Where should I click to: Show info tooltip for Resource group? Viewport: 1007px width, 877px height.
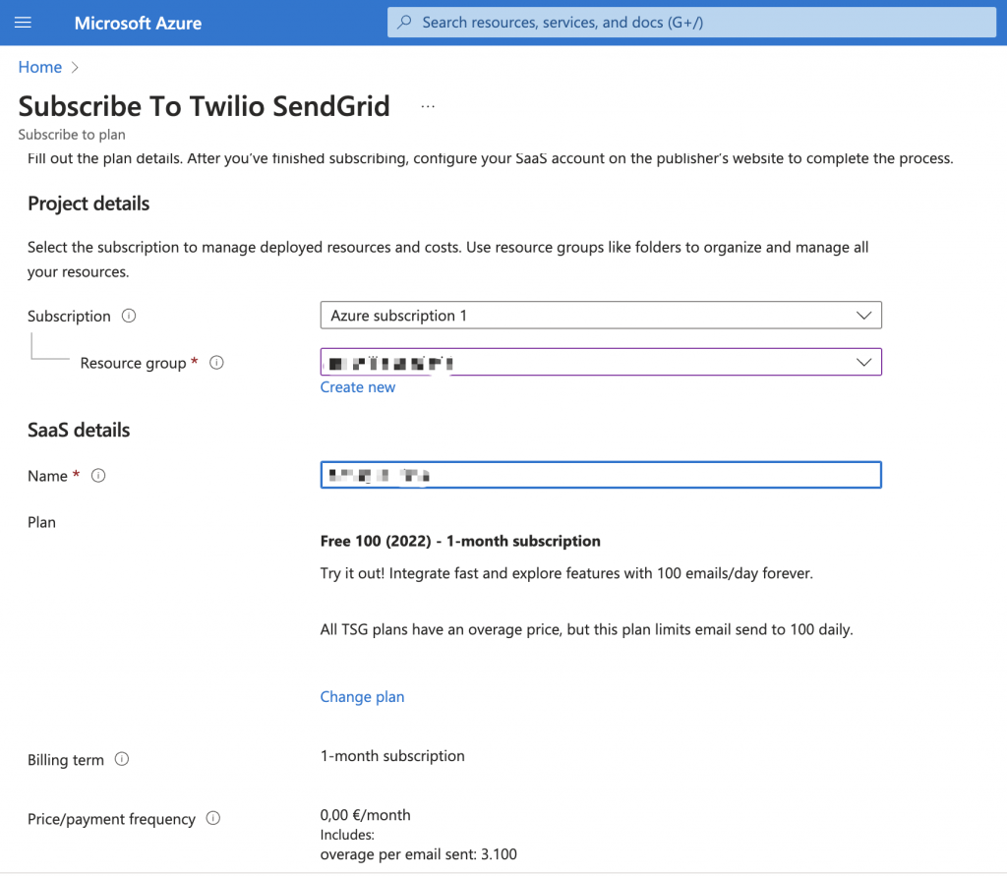click(216, 363)
